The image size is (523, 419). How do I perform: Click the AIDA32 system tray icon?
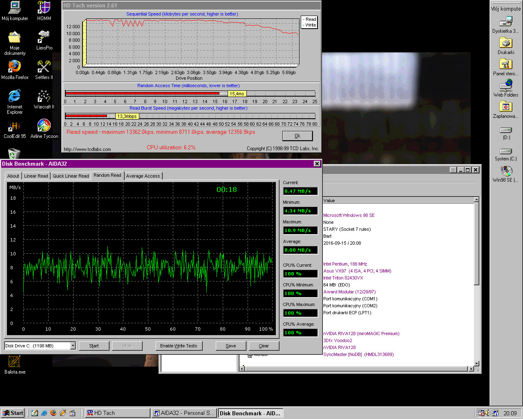495,413
